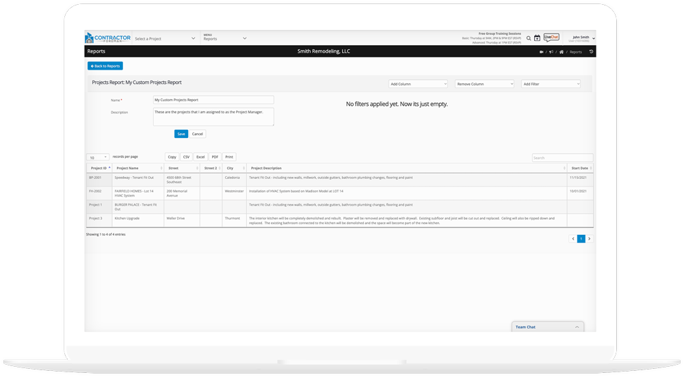Expand the Team Chat panel

click(x=547, y=327)
